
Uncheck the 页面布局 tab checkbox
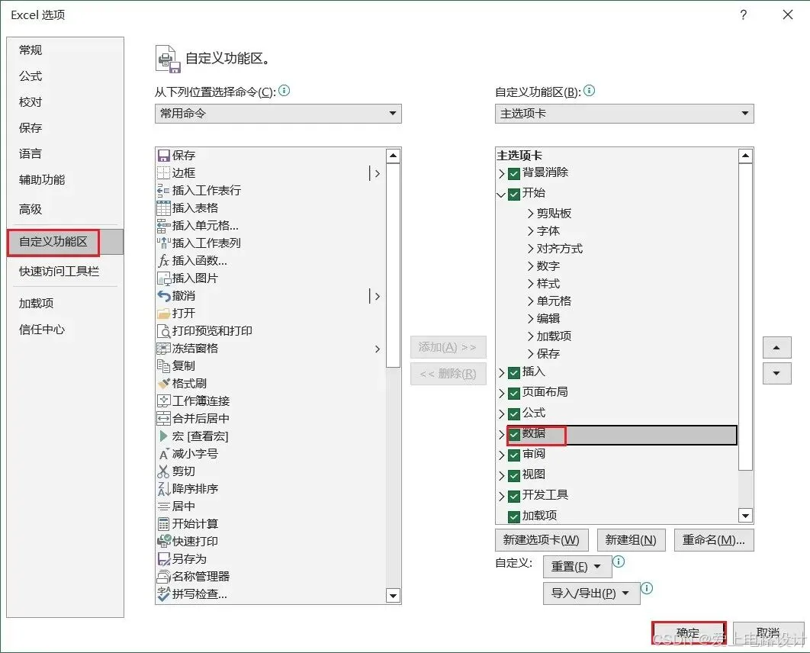coord(514,394)
